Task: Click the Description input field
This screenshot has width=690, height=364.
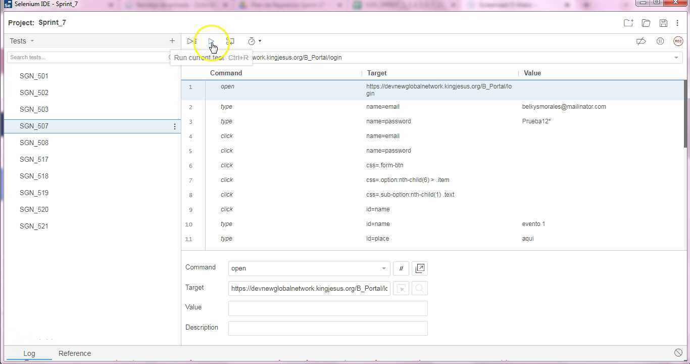Action: [x=328, y=328]
